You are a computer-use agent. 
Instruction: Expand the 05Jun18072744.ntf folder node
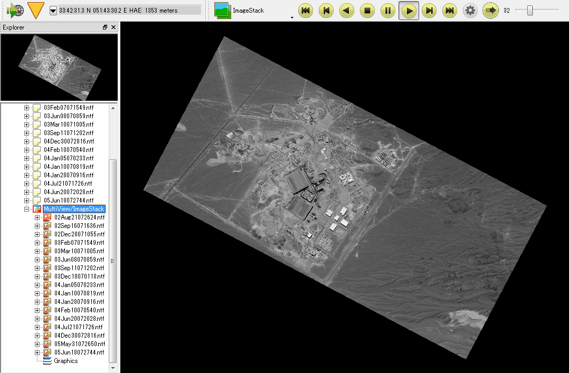pyautogui.click(x=27, y=200)
